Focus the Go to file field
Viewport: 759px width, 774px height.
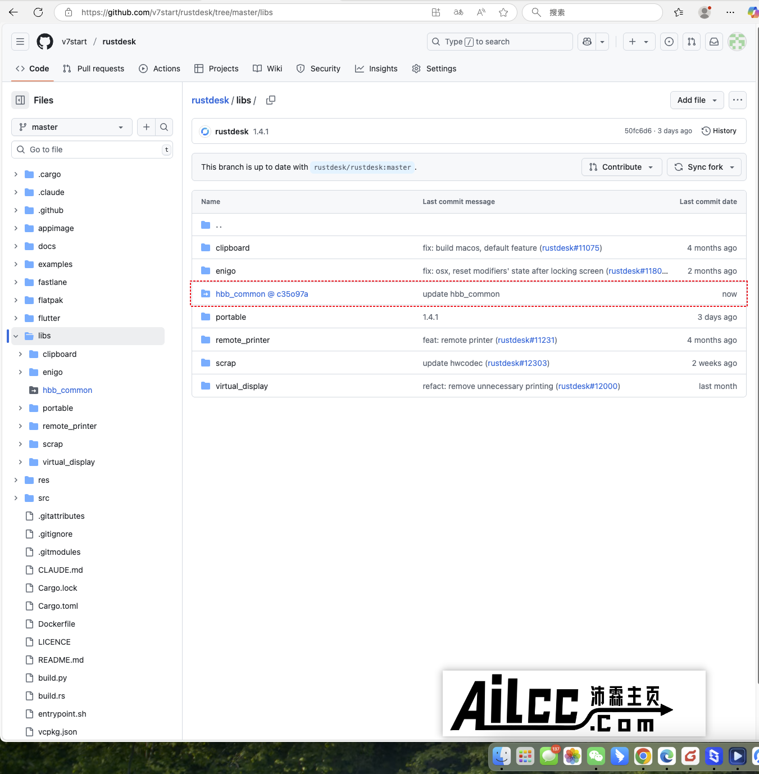coord(92,150)
